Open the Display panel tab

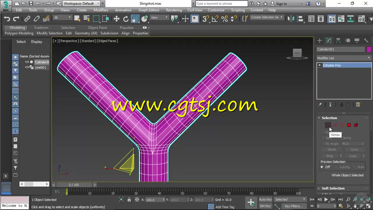coord(357,41)
